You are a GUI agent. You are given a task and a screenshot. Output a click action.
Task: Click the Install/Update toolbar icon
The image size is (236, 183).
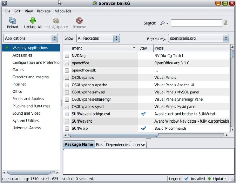[56, 21]
